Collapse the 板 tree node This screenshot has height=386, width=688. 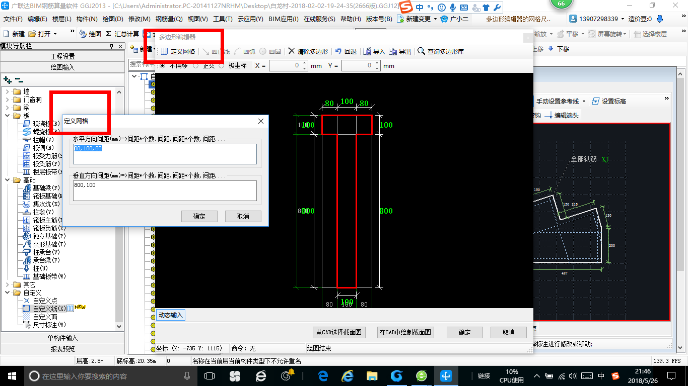point(7,116)
